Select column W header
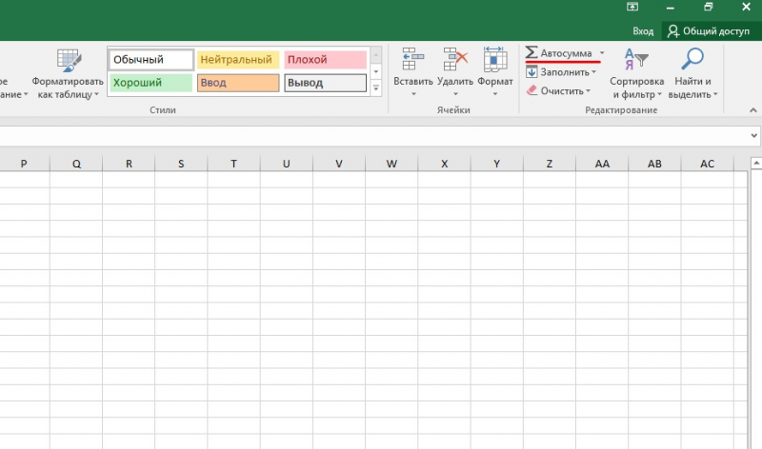The width and height of the screenshot is (762, 449). click(x=391, y=164)
